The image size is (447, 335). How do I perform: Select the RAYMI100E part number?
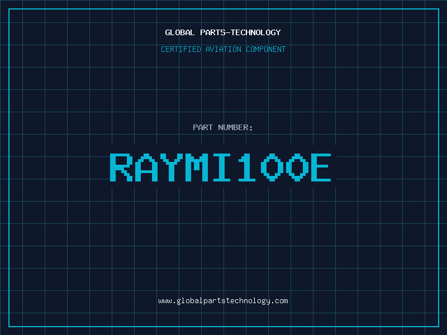pyautogui.click(x=221, y=167)
